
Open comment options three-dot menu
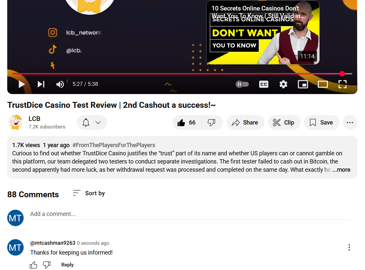(x=349, y=247)
